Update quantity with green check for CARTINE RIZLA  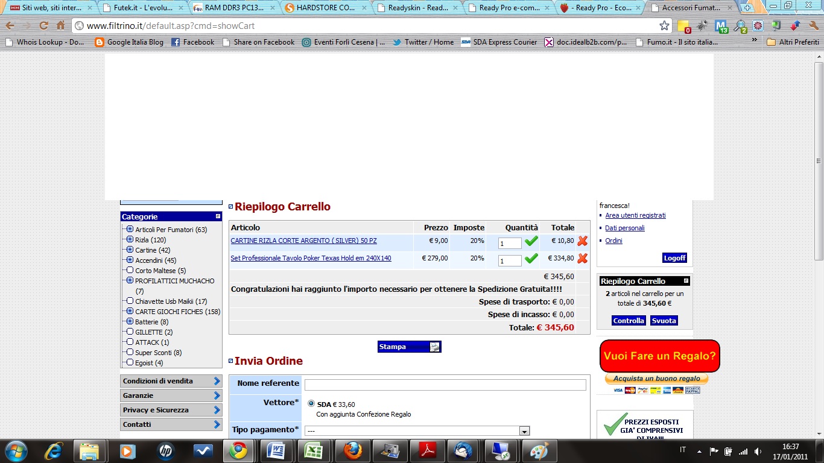531,242
